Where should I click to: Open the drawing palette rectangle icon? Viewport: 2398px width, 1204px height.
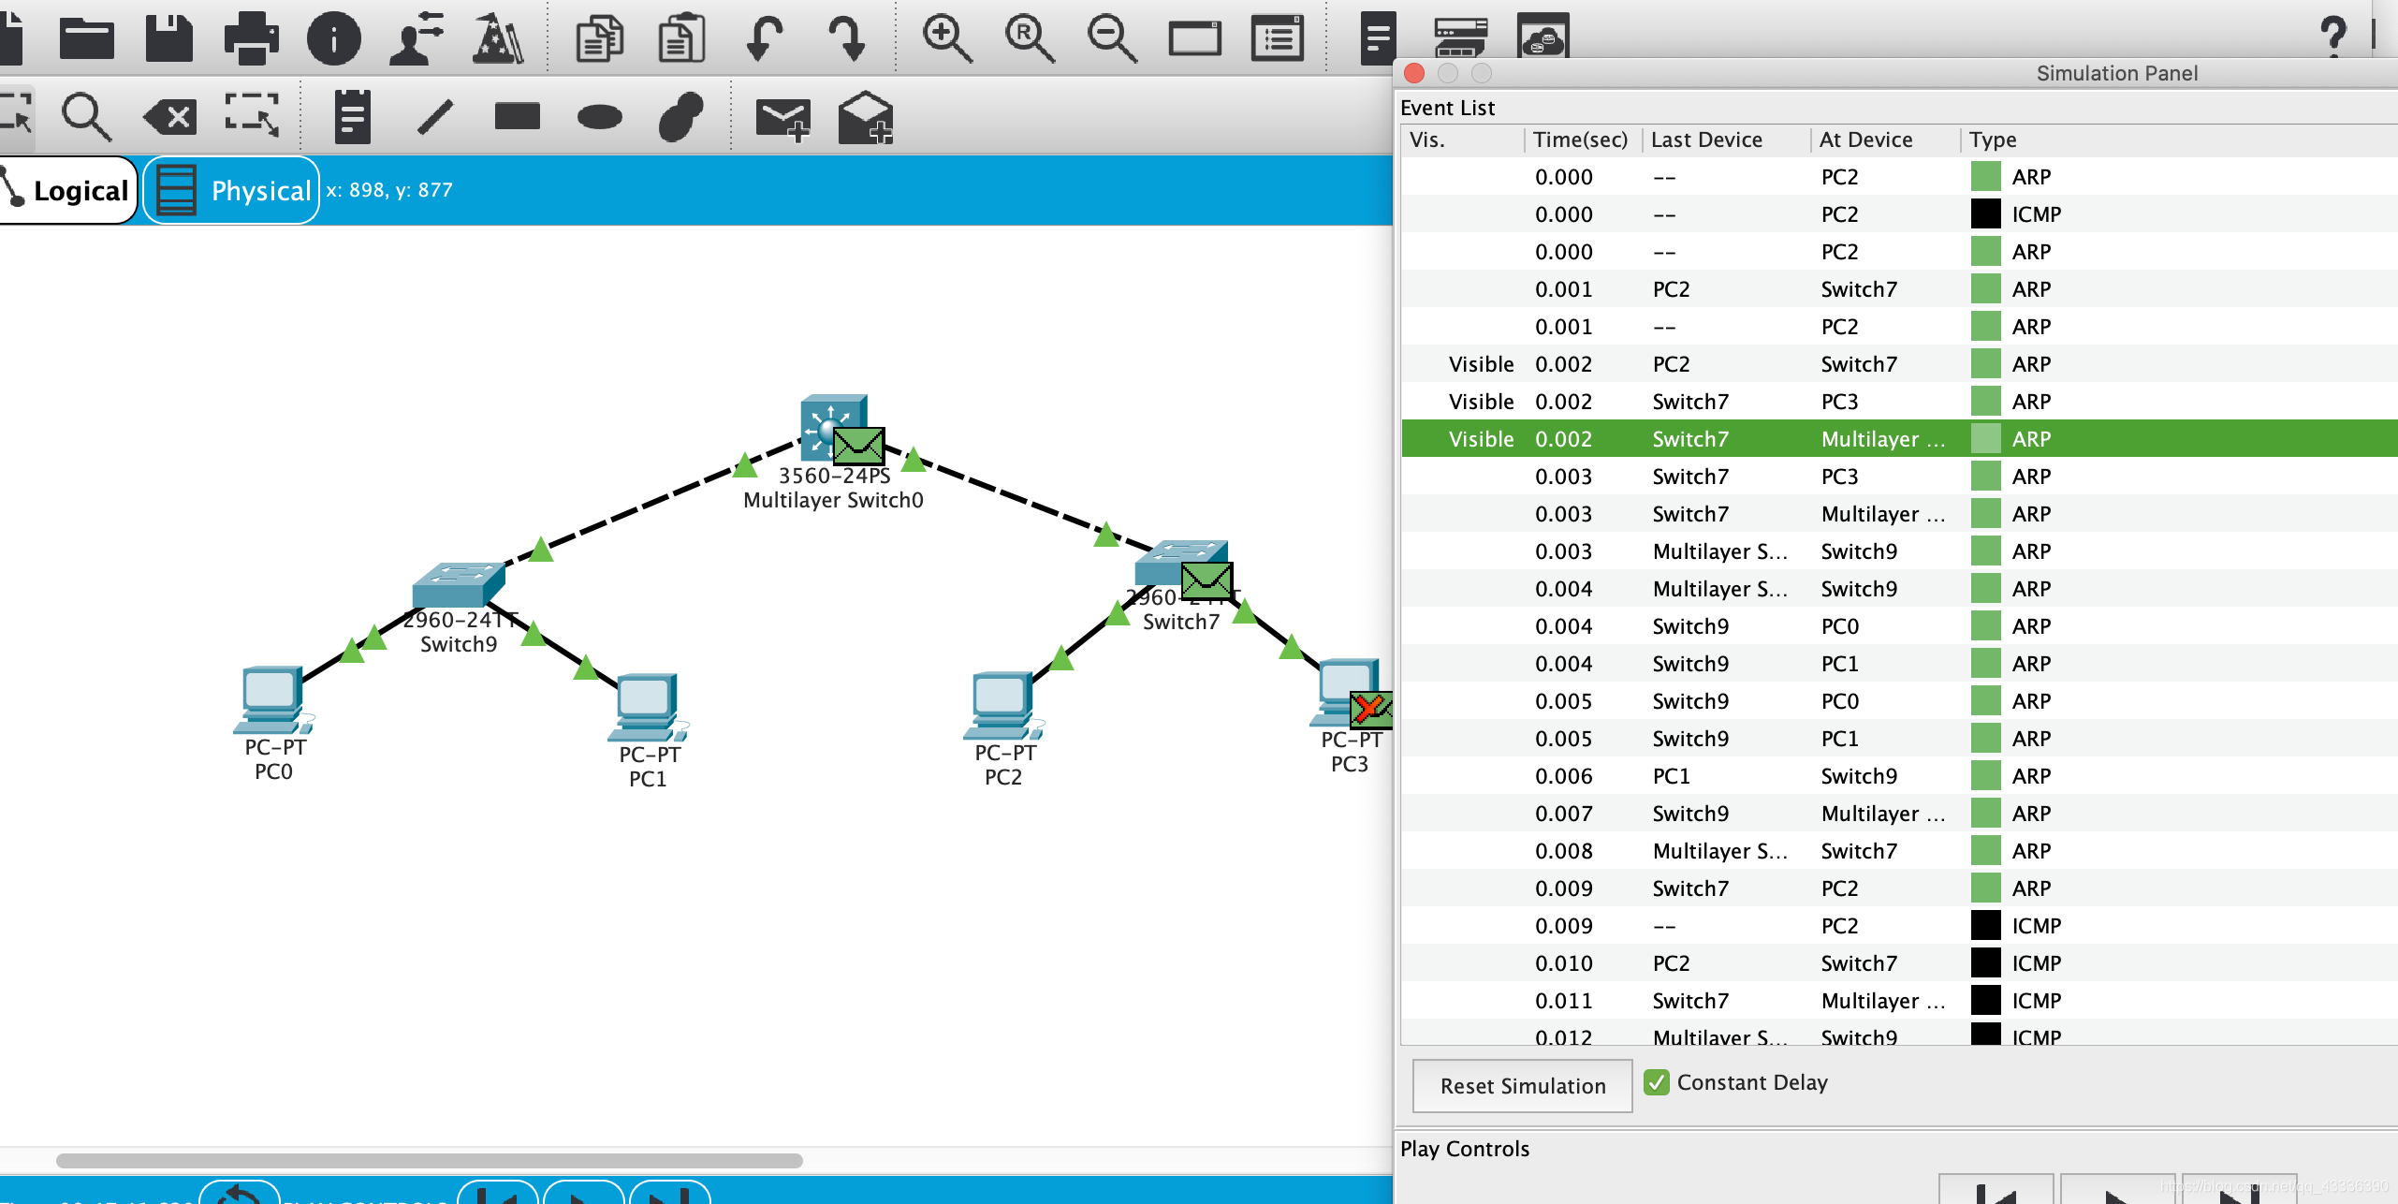pos(1194,38)
